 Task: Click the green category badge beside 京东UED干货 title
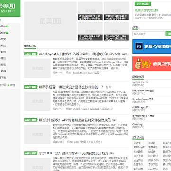31,153
